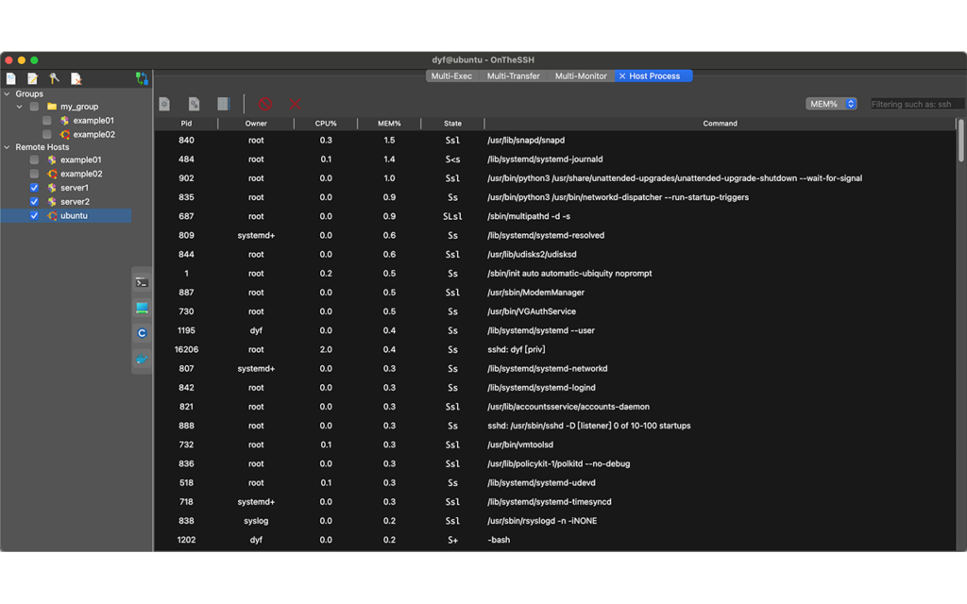Uncheck the server1 host

[35, 188]
